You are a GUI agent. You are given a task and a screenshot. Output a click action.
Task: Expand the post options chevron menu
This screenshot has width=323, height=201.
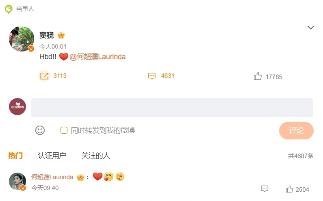311,28
